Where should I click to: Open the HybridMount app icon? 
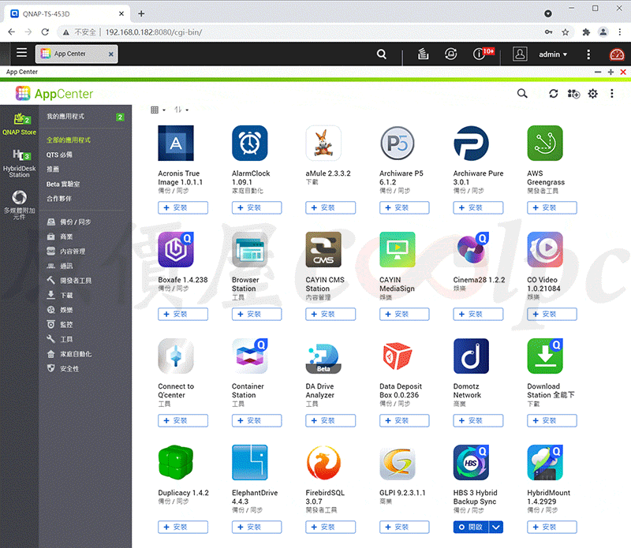(x=545, y=462)
